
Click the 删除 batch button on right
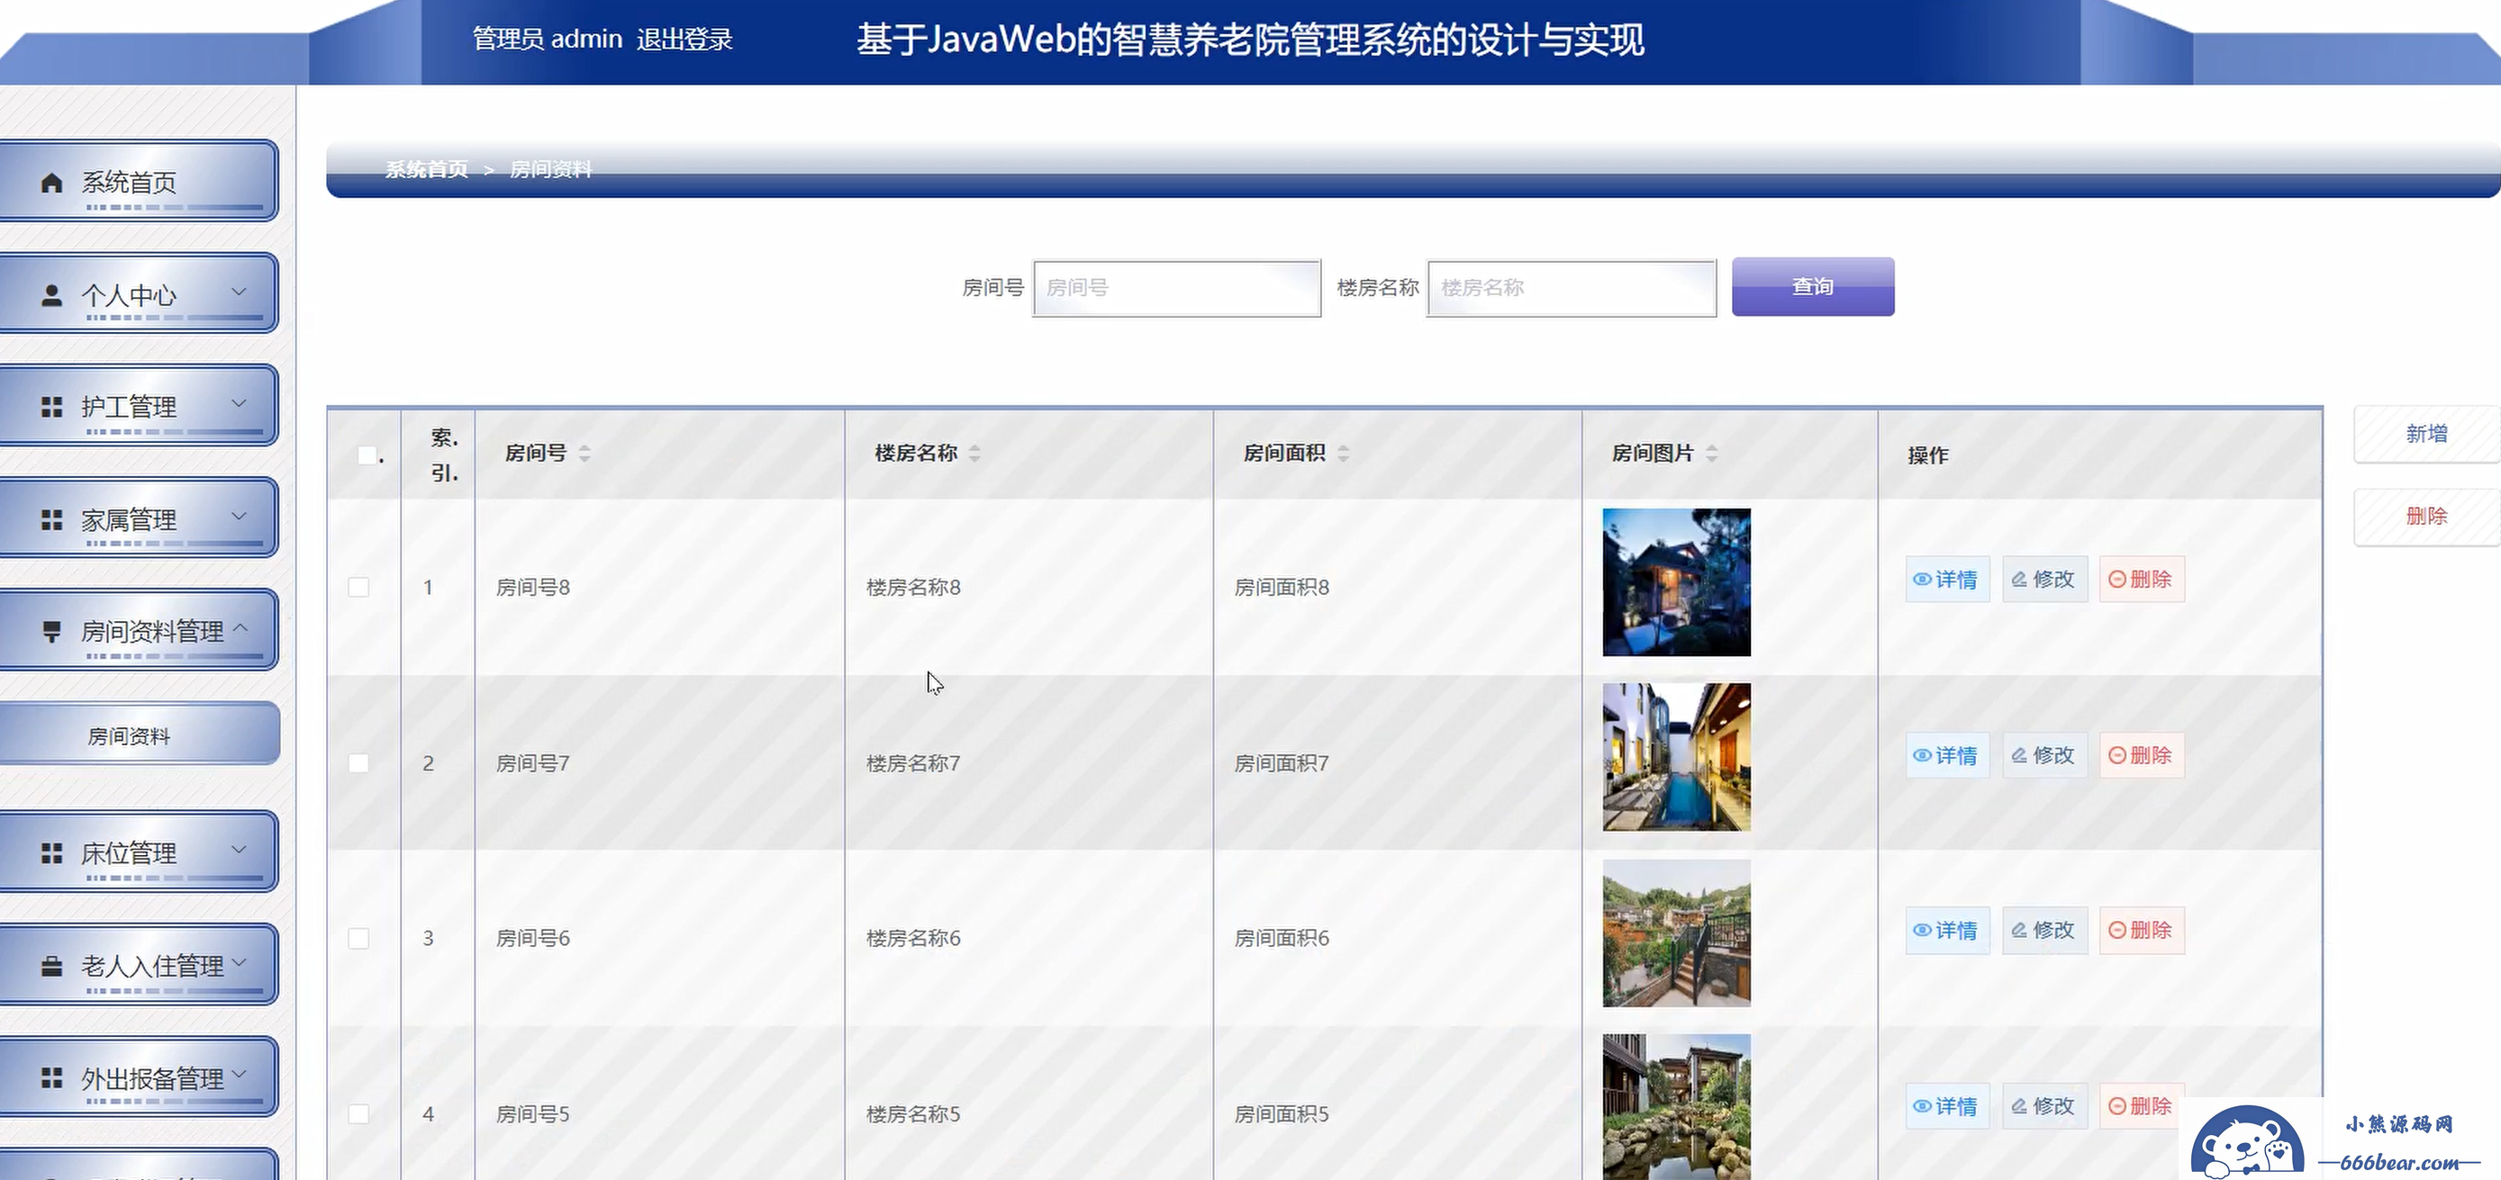[x=2426, y=517]
